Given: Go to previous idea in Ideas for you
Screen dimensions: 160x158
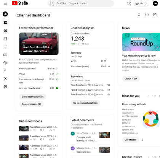Looking at the screenshot, I should point(149,96).
